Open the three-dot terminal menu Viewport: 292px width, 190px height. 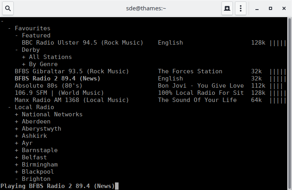click(x=241, y=8)
